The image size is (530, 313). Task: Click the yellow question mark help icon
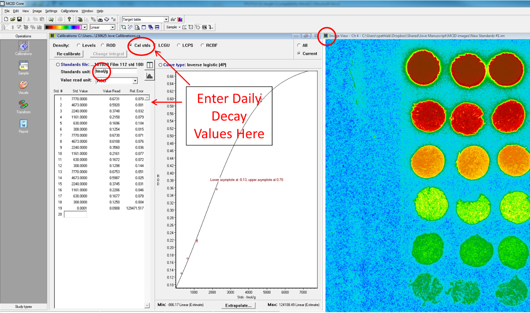click(x=69, y=19)
